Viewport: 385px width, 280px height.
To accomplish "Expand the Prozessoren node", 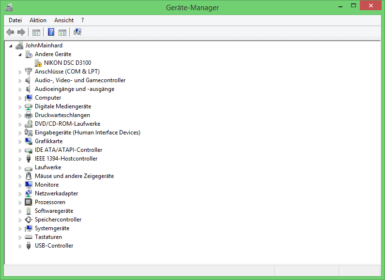I will [20, 203].
